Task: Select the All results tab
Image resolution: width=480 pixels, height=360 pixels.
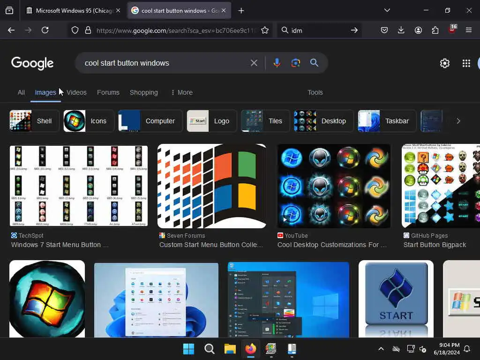Action: 21,92
